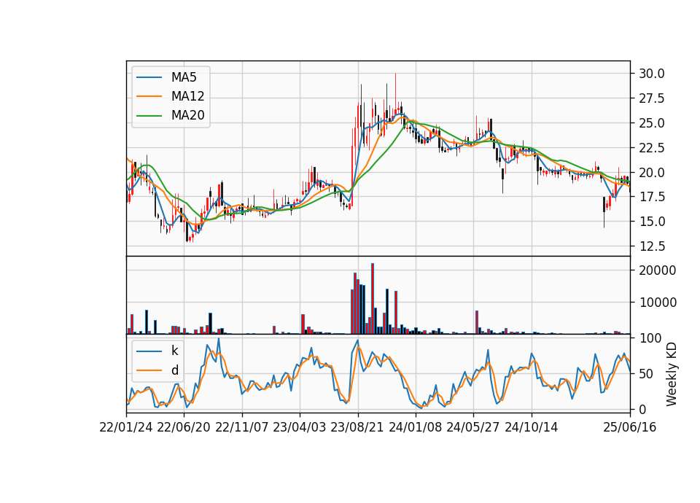
Task: Click the 22/11/07 date label
Action: [242, 428]
